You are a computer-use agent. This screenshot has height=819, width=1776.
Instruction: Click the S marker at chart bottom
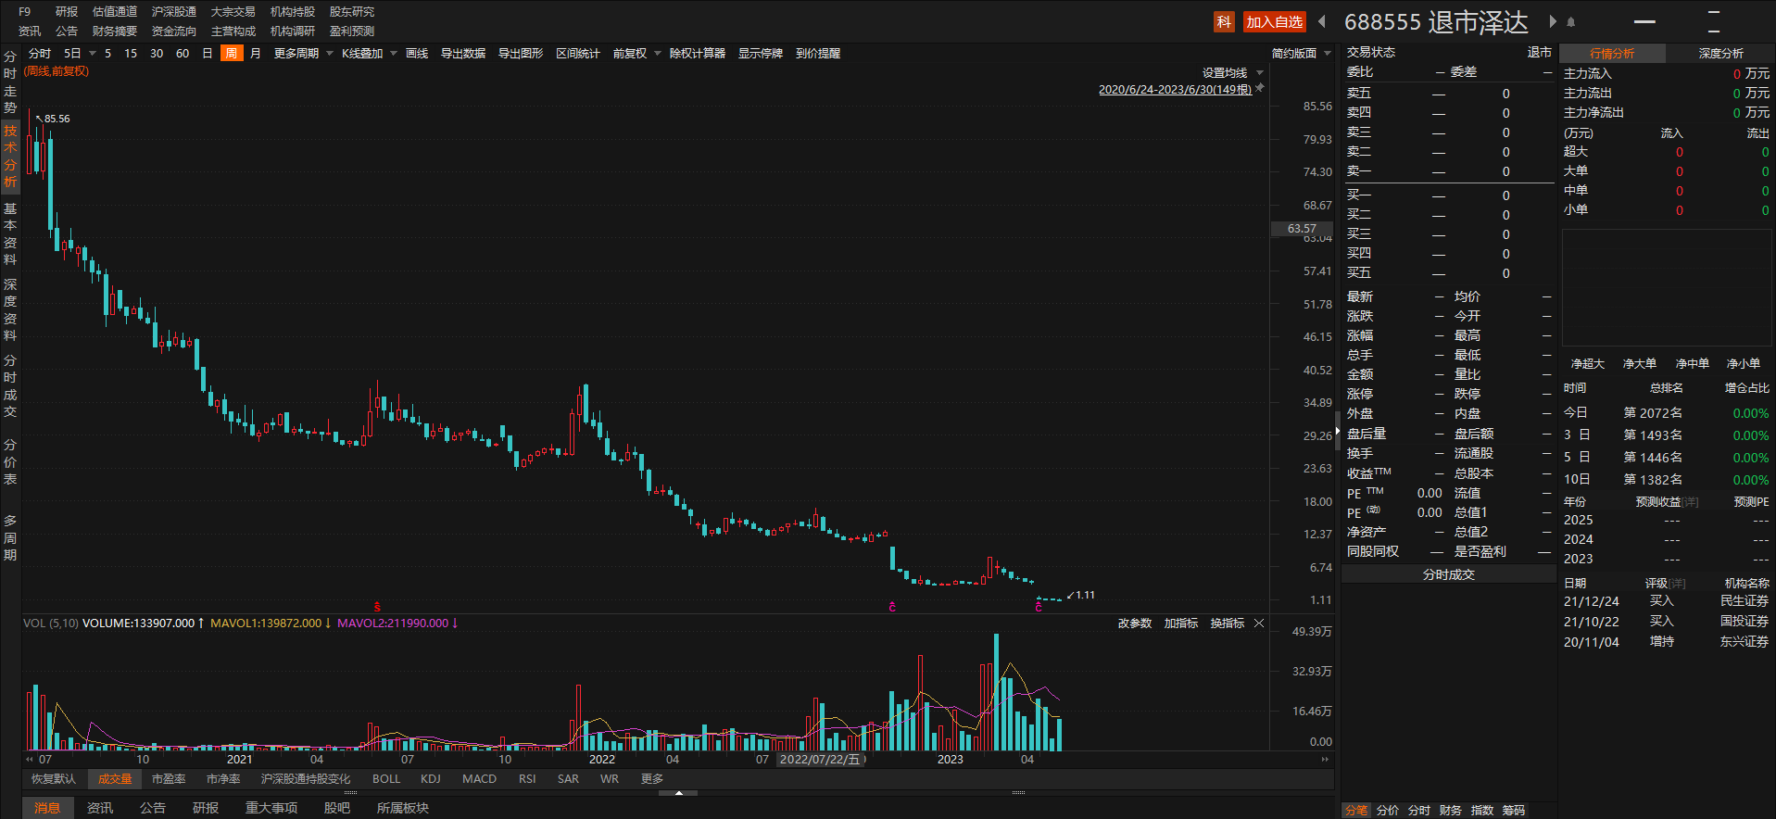[x=377, y=607]
